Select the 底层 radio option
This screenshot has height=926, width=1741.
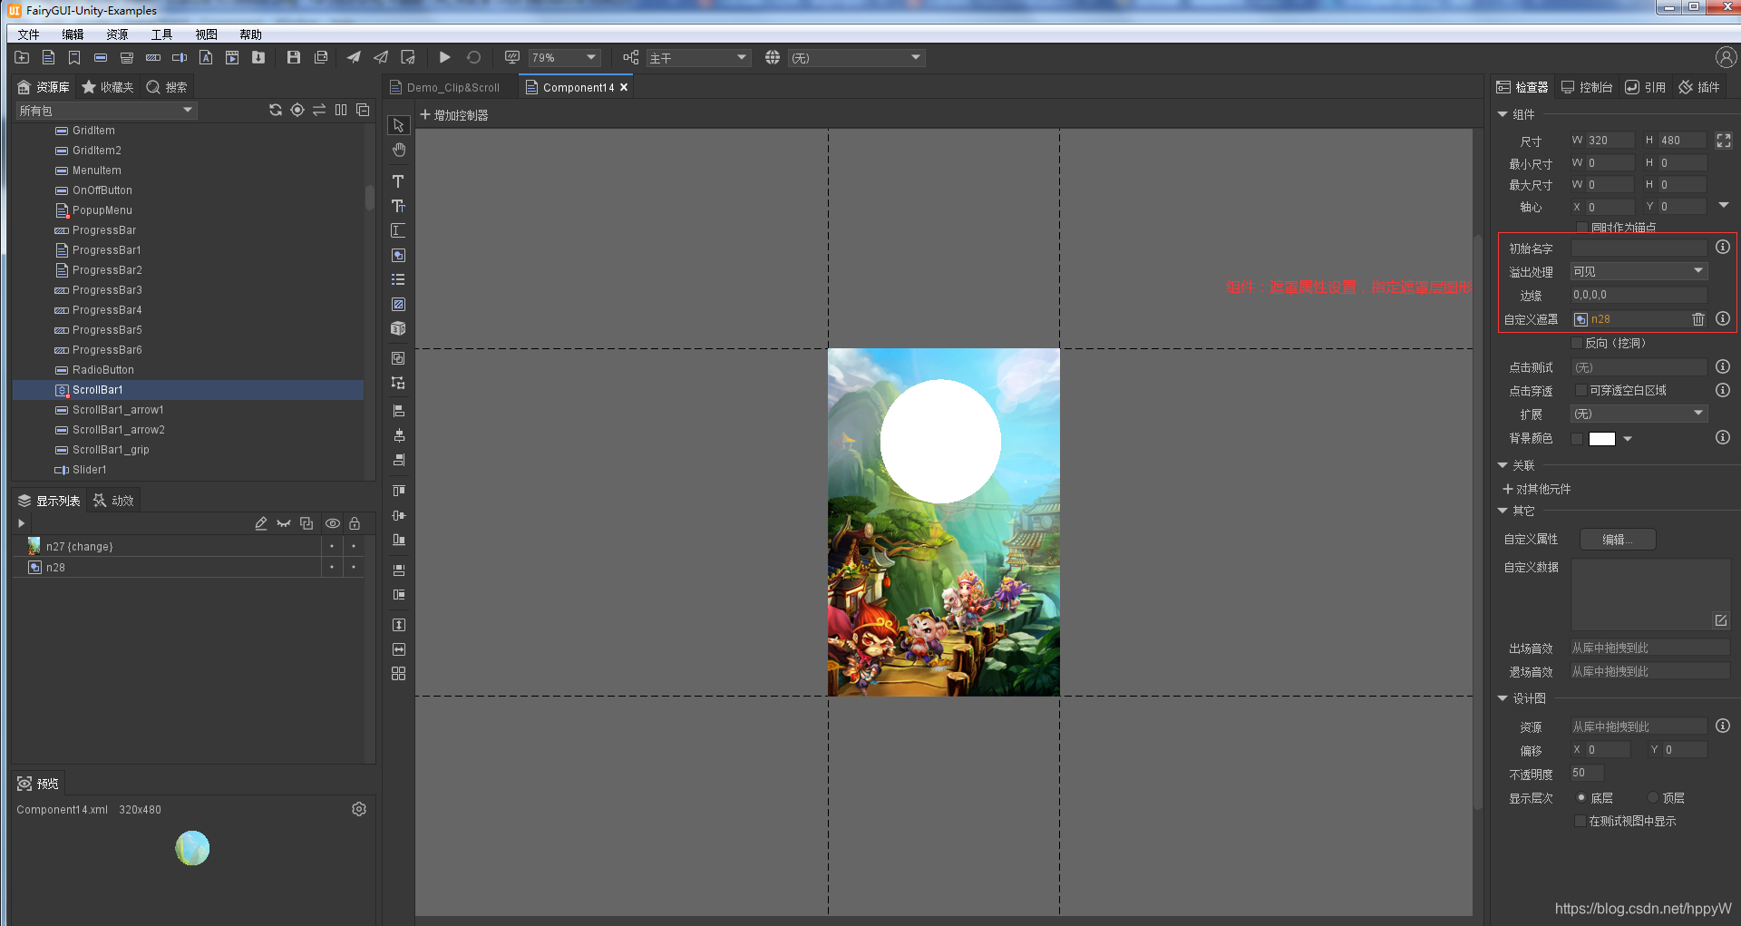1581,797
